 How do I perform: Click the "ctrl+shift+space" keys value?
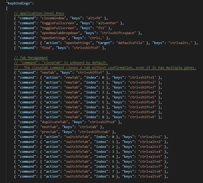click(118, 33)
